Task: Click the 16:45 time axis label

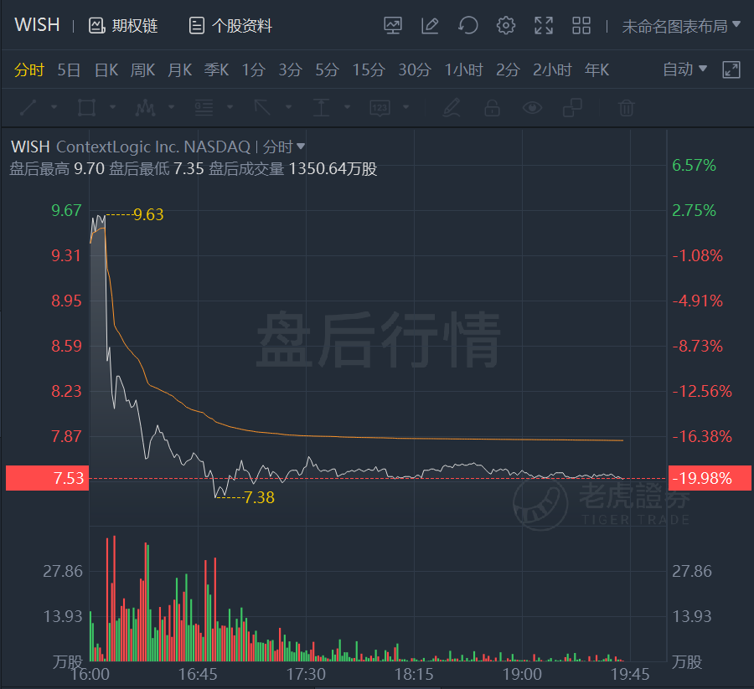Action: (x=198, y=675)
